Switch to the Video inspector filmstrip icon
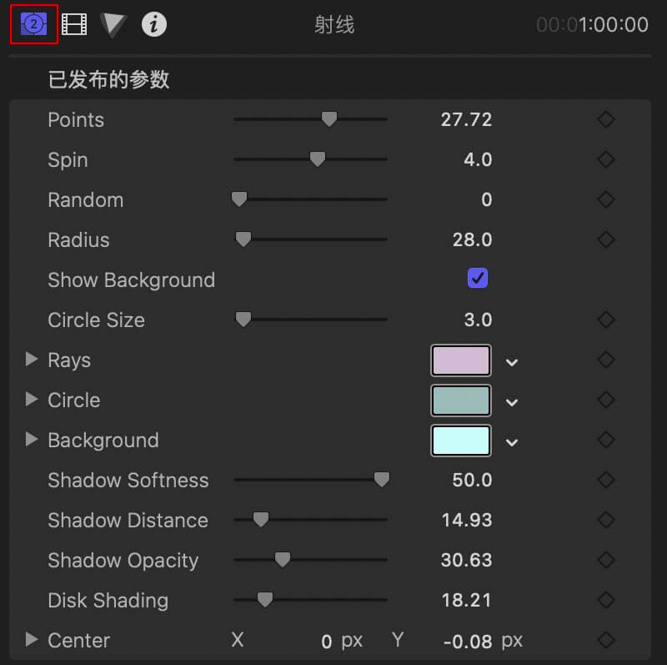The height and width of the screenshot is (665, 667). click(74, 25)
